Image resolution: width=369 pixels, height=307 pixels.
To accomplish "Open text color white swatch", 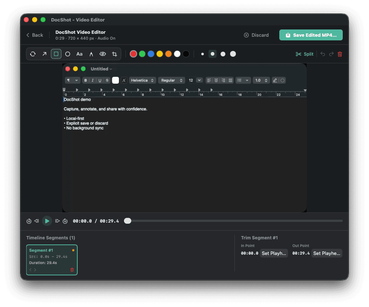I will point(115,80).
